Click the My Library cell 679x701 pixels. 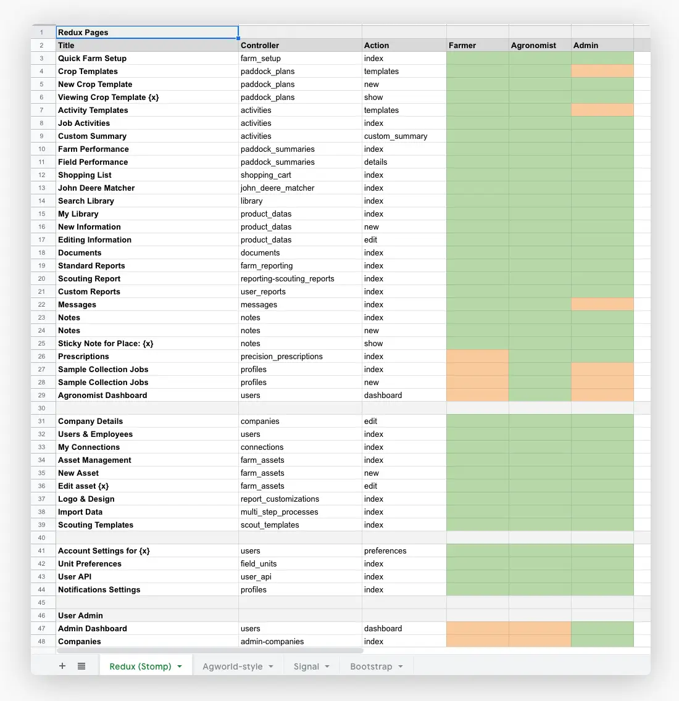148,214
